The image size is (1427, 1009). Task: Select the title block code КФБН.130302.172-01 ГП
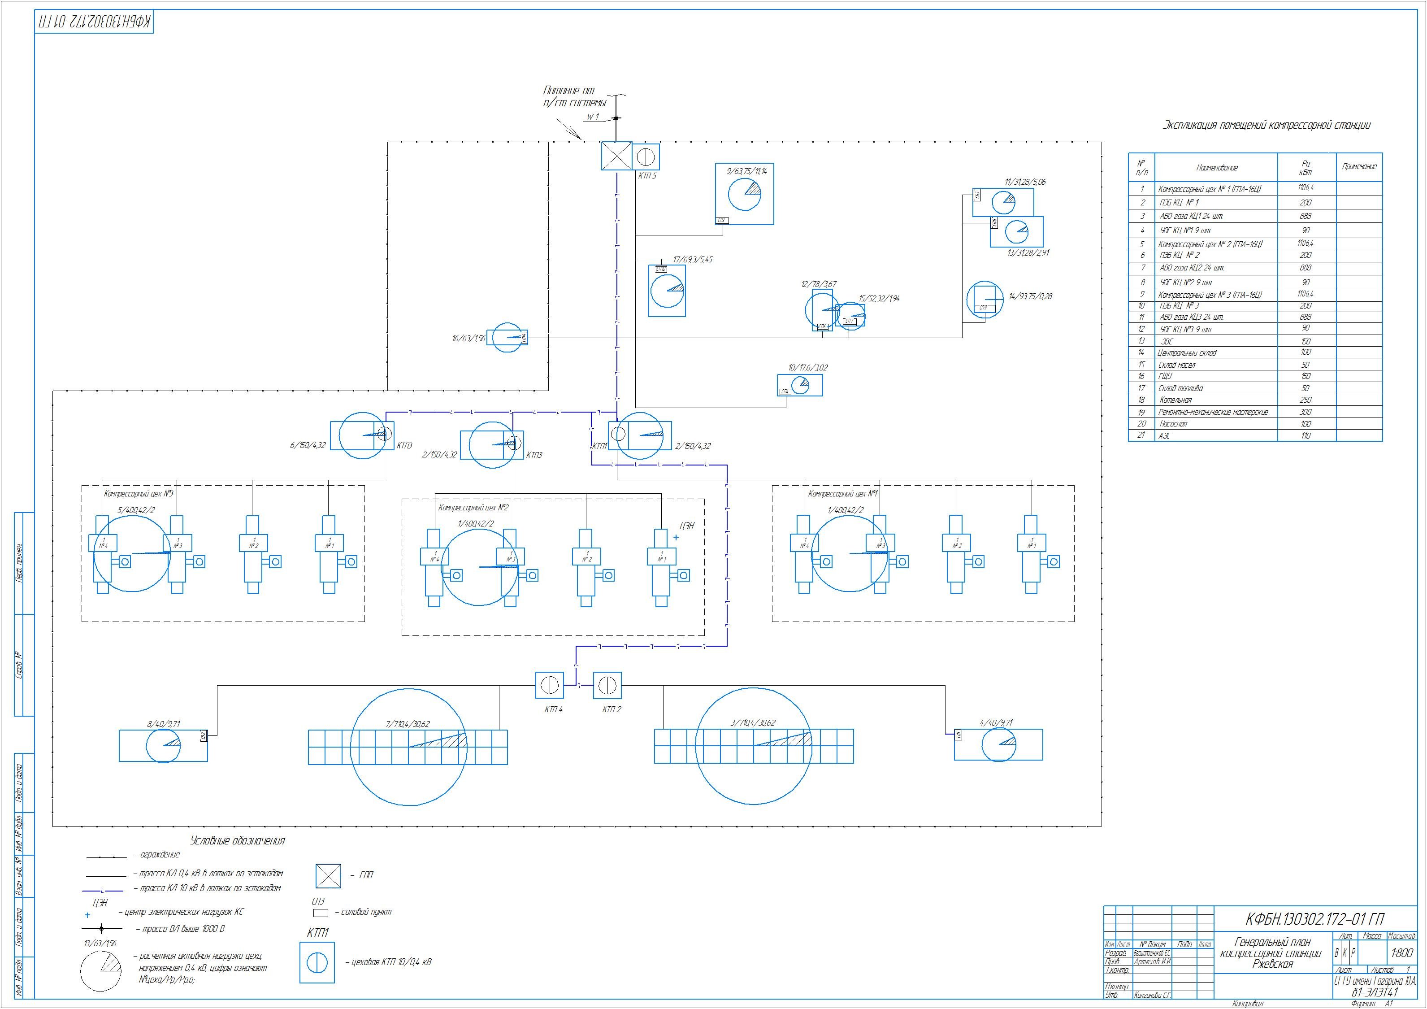1314,919
